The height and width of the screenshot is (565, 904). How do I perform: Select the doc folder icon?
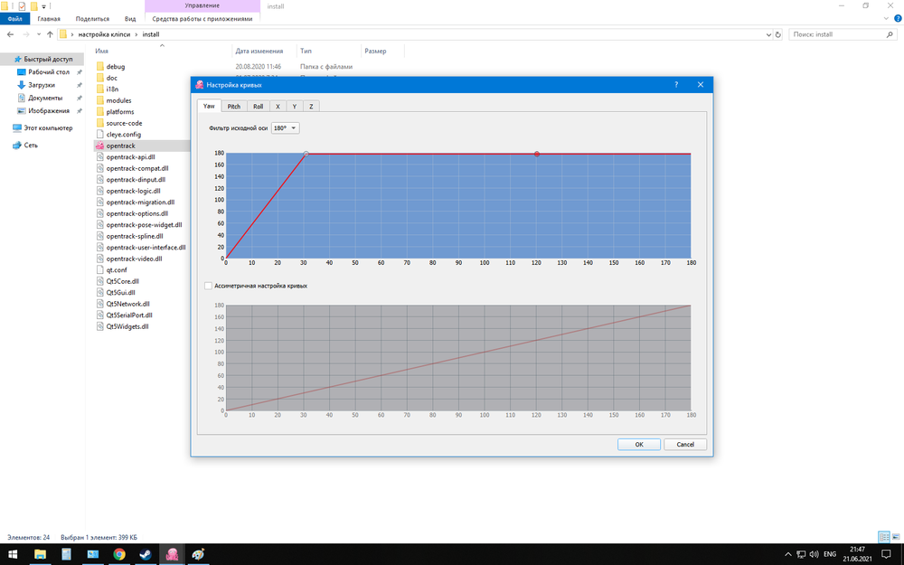(x=100, y=78)
